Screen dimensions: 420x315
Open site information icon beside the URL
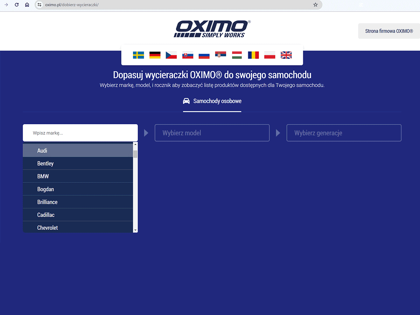(40, 5)
